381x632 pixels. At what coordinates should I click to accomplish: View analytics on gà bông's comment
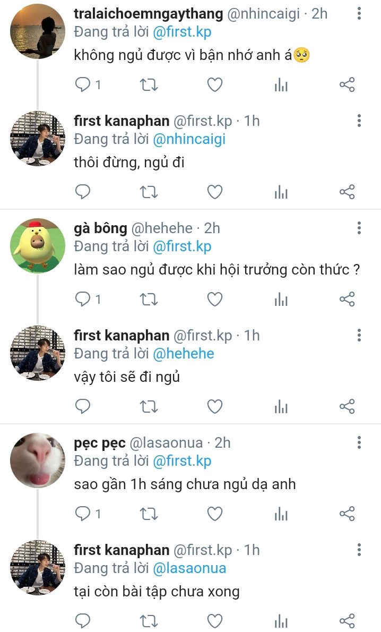point(281,300)
